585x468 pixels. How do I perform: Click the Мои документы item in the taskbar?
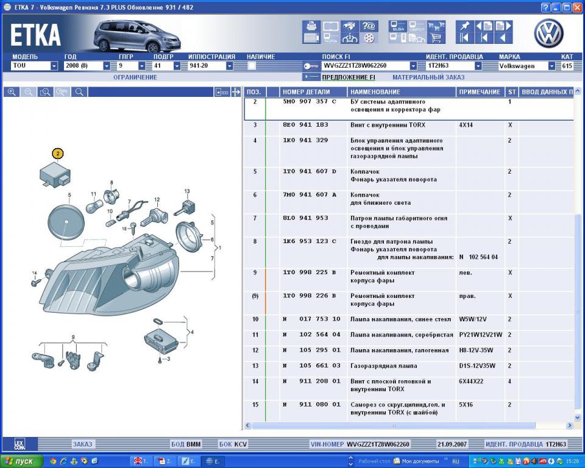coord(416,461)
